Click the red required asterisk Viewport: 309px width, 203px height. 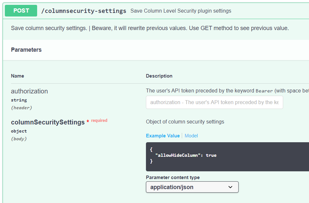88,121
